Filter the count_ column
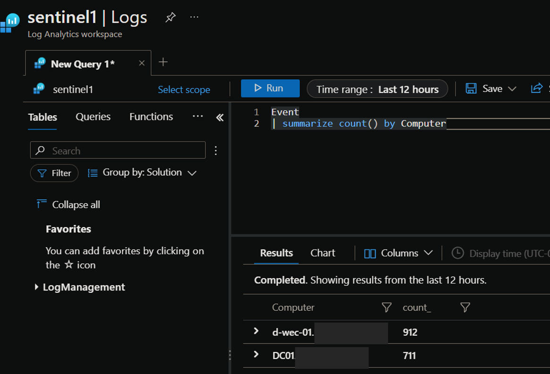 465,308
